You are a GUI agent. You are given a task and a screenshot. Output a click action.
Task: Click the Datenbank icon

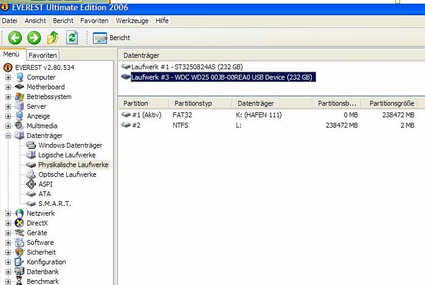(19, 272)
